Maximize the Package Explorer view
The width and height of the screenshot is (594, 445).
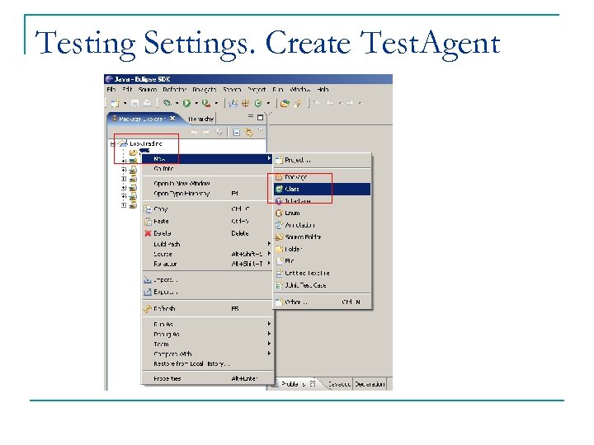pos(260,118)
